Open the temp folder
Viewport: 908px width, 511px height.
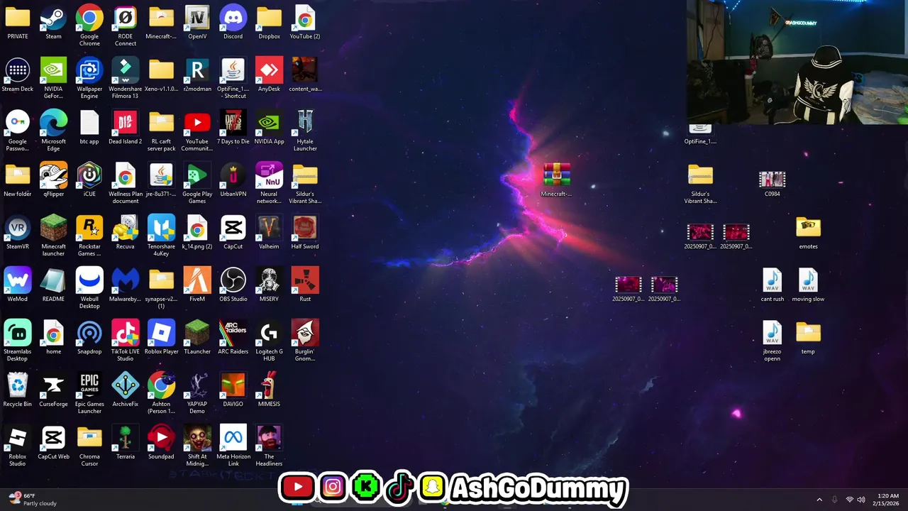pos(808,337)
